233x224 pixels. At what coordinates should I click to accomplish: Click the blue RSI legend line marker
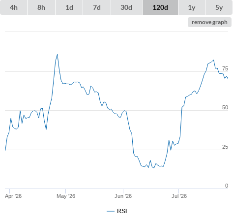pos(111,211)
